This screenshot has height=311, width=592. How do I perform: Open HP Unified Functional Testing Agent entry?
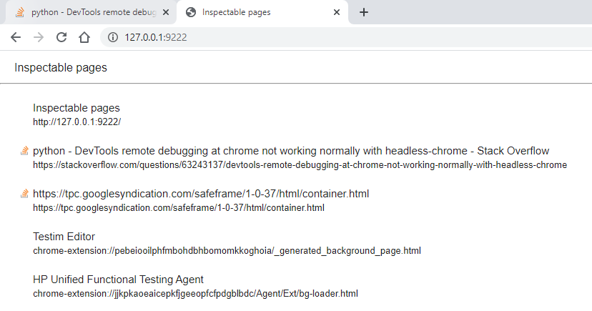[118, 280]
